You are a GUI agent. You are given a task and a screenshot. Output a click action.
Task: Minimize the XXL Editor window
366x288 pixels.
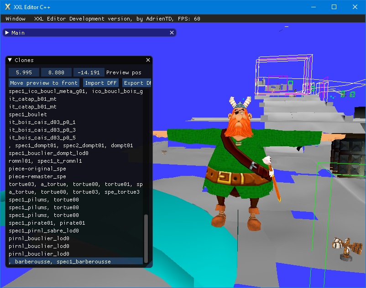[x=314, y=7]
